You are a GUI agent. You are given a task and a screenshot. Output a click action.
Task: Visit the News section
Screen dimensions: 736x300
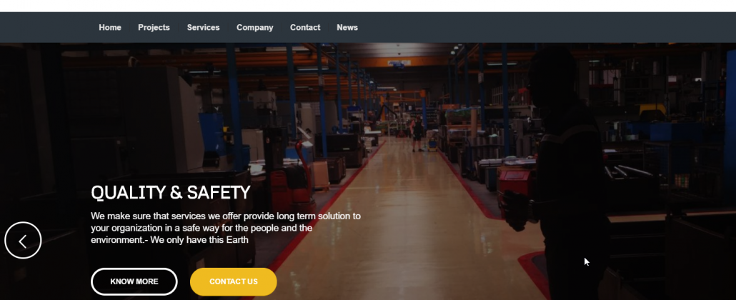coord(347,28)
